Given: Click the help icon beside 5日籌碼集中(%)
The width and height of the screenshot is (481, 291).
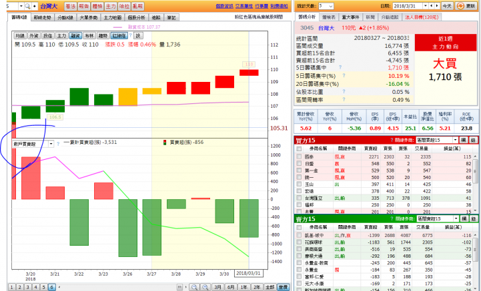Looking at the screenshot, I should click(x=344, y=75).
